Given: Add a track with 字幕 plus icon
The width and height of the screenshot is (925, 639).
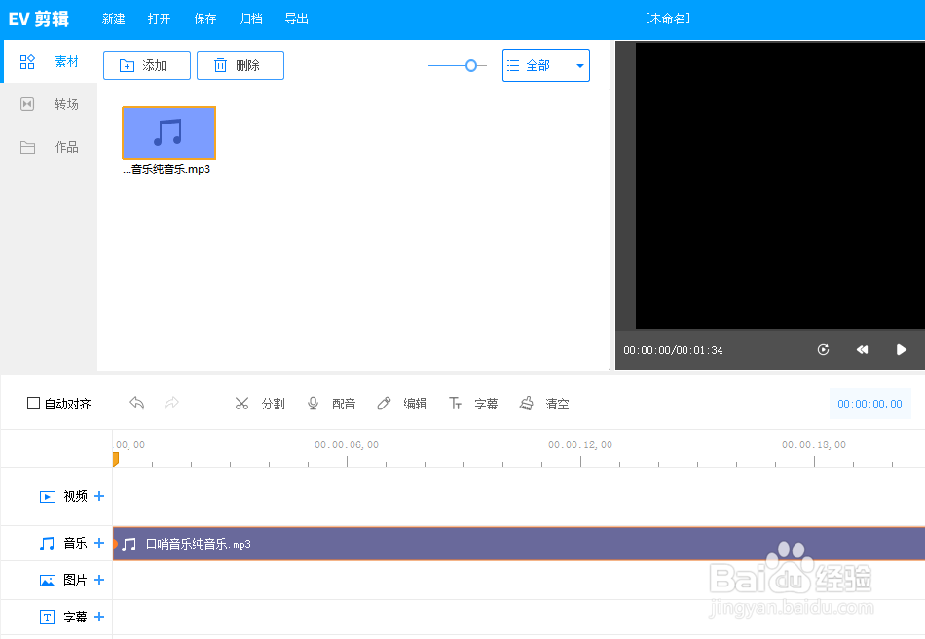Looking at the screenshot, I should 99,617.
